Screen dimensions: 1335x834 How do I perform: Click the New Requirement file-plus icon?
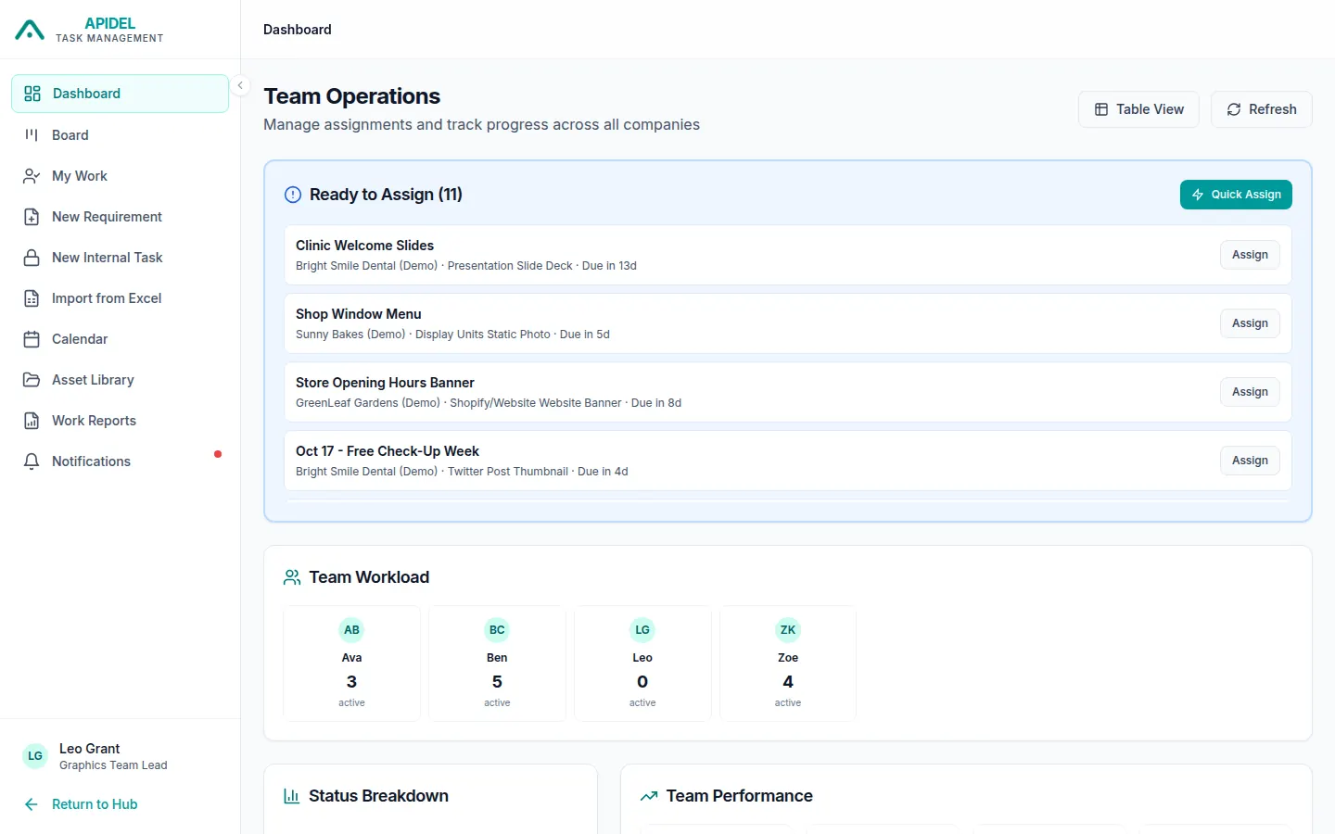(x=32, y=217)
